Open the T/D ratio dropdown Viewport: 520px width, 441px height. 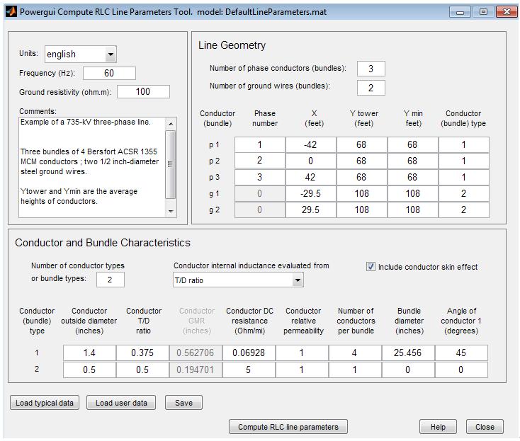tap(238, 280)
